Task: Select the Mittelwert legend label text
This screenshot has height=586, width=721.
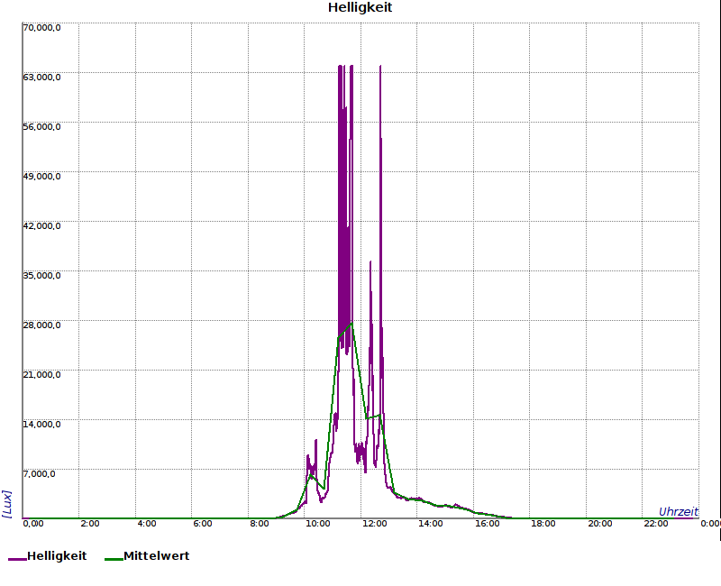Action: click(156, 556)
